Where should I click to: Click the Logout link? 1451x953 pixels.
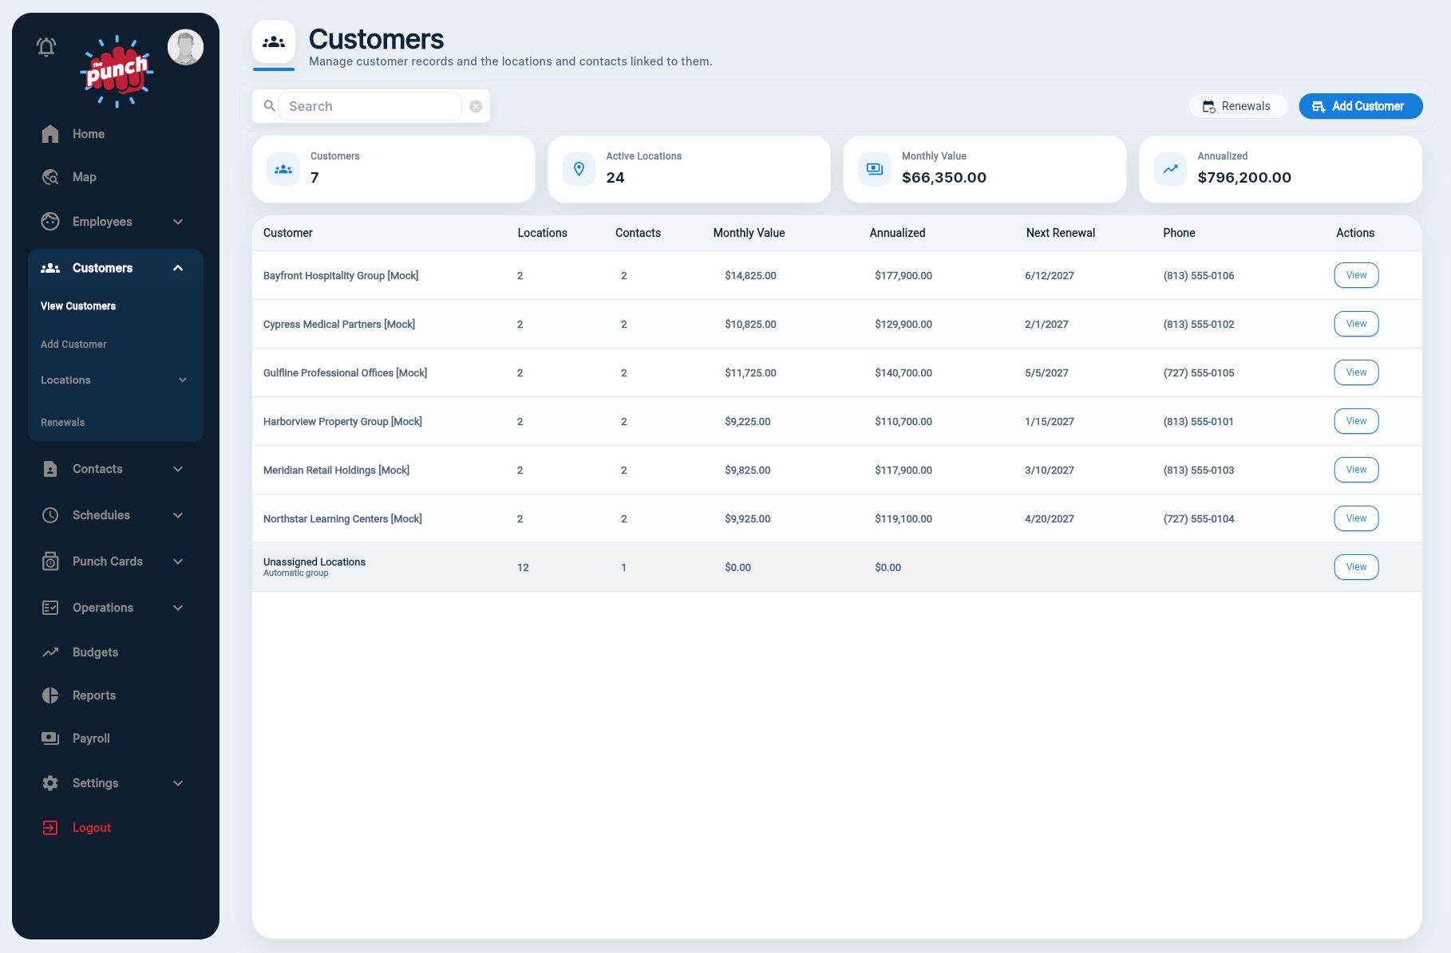[x=92, y=828]
